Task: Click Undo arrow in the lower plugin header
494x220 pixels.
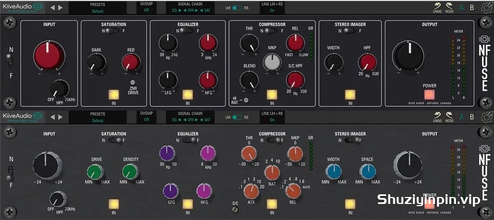Action: click(x=437, y=115)
